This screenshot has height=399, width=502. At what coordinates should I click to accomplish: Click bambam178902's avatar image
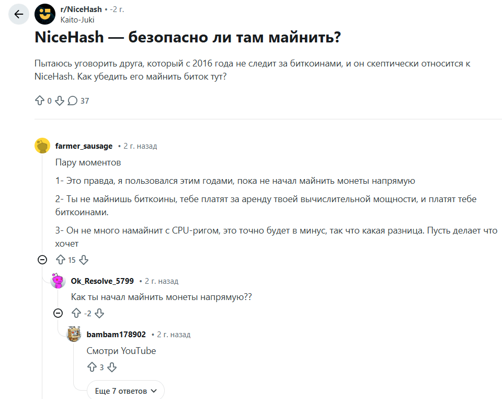click(x=74, y=334)
